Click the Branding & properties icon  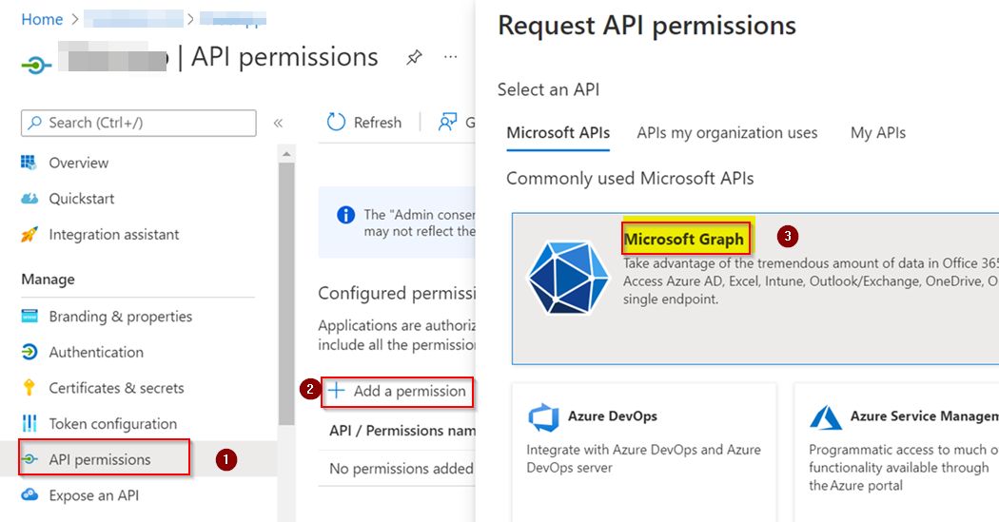[x=29, y=317]
